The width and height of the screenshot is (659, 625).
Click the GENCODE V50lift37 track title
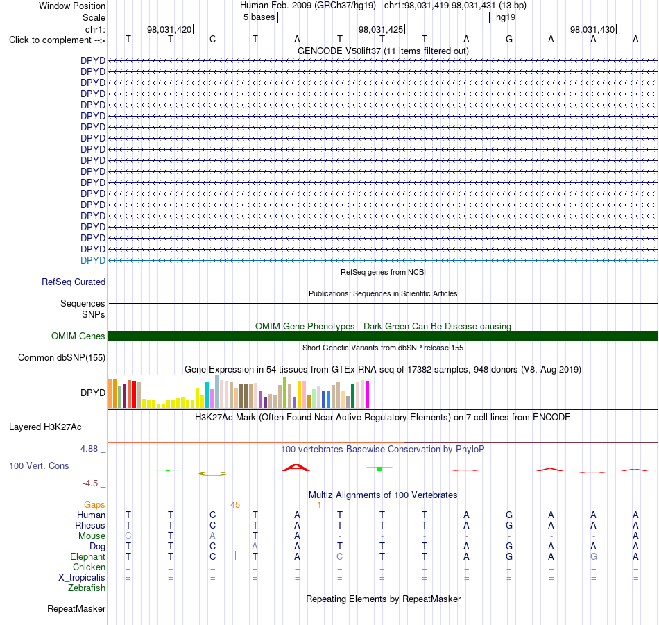tap(383, 51)
